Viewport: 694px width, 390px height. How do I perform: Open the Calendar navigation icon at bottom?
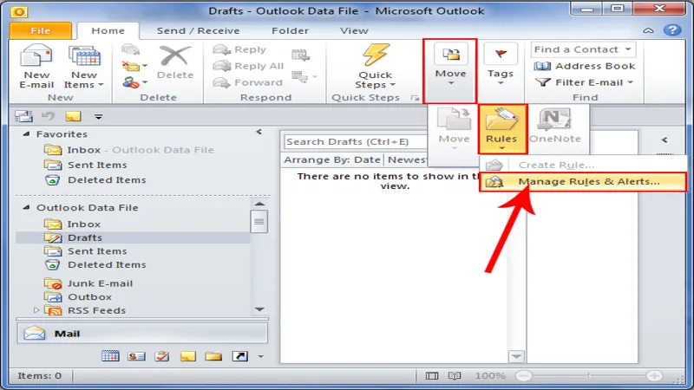(x=110, y=356)
